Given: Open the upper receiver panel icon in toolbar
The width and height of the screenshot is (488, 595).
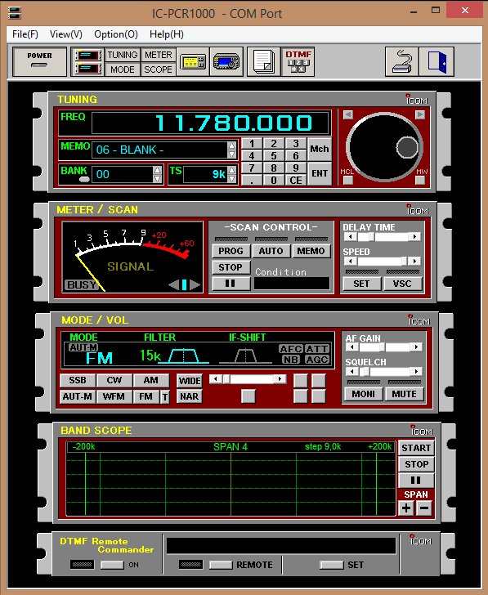Looking at the screenshot, I should 88,55.
